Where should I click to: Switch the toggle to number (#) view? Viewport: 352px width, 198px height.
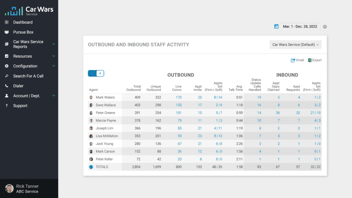[x=100, y=74]
